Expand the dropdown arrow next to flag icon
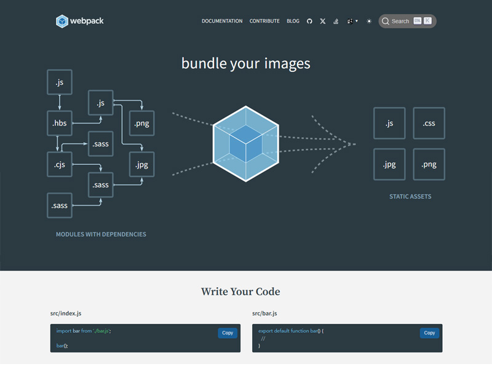Viewport: 492px width, 369px height. click(x=357, y=21)
